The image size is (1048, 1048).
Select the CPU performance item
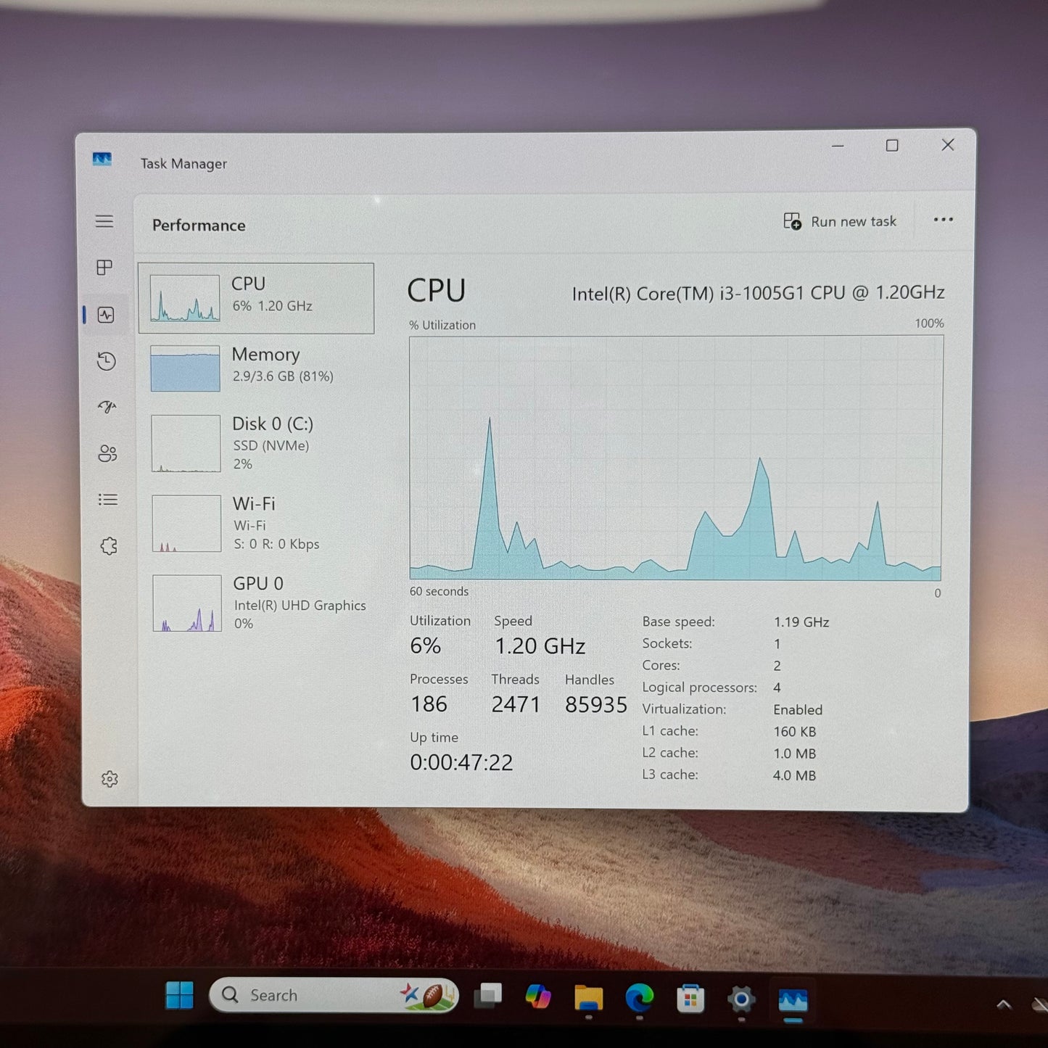click(x=256, y=298)
